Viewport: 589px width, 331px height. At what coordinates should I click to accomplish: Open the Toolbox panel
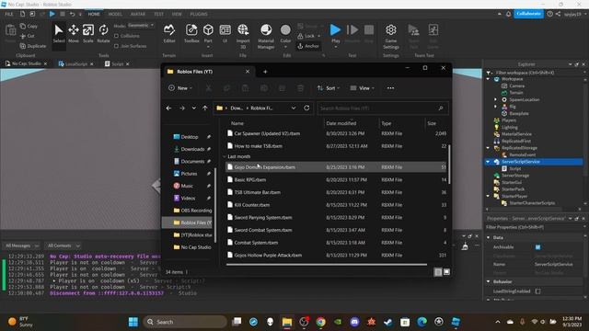[x=191, y=34]
